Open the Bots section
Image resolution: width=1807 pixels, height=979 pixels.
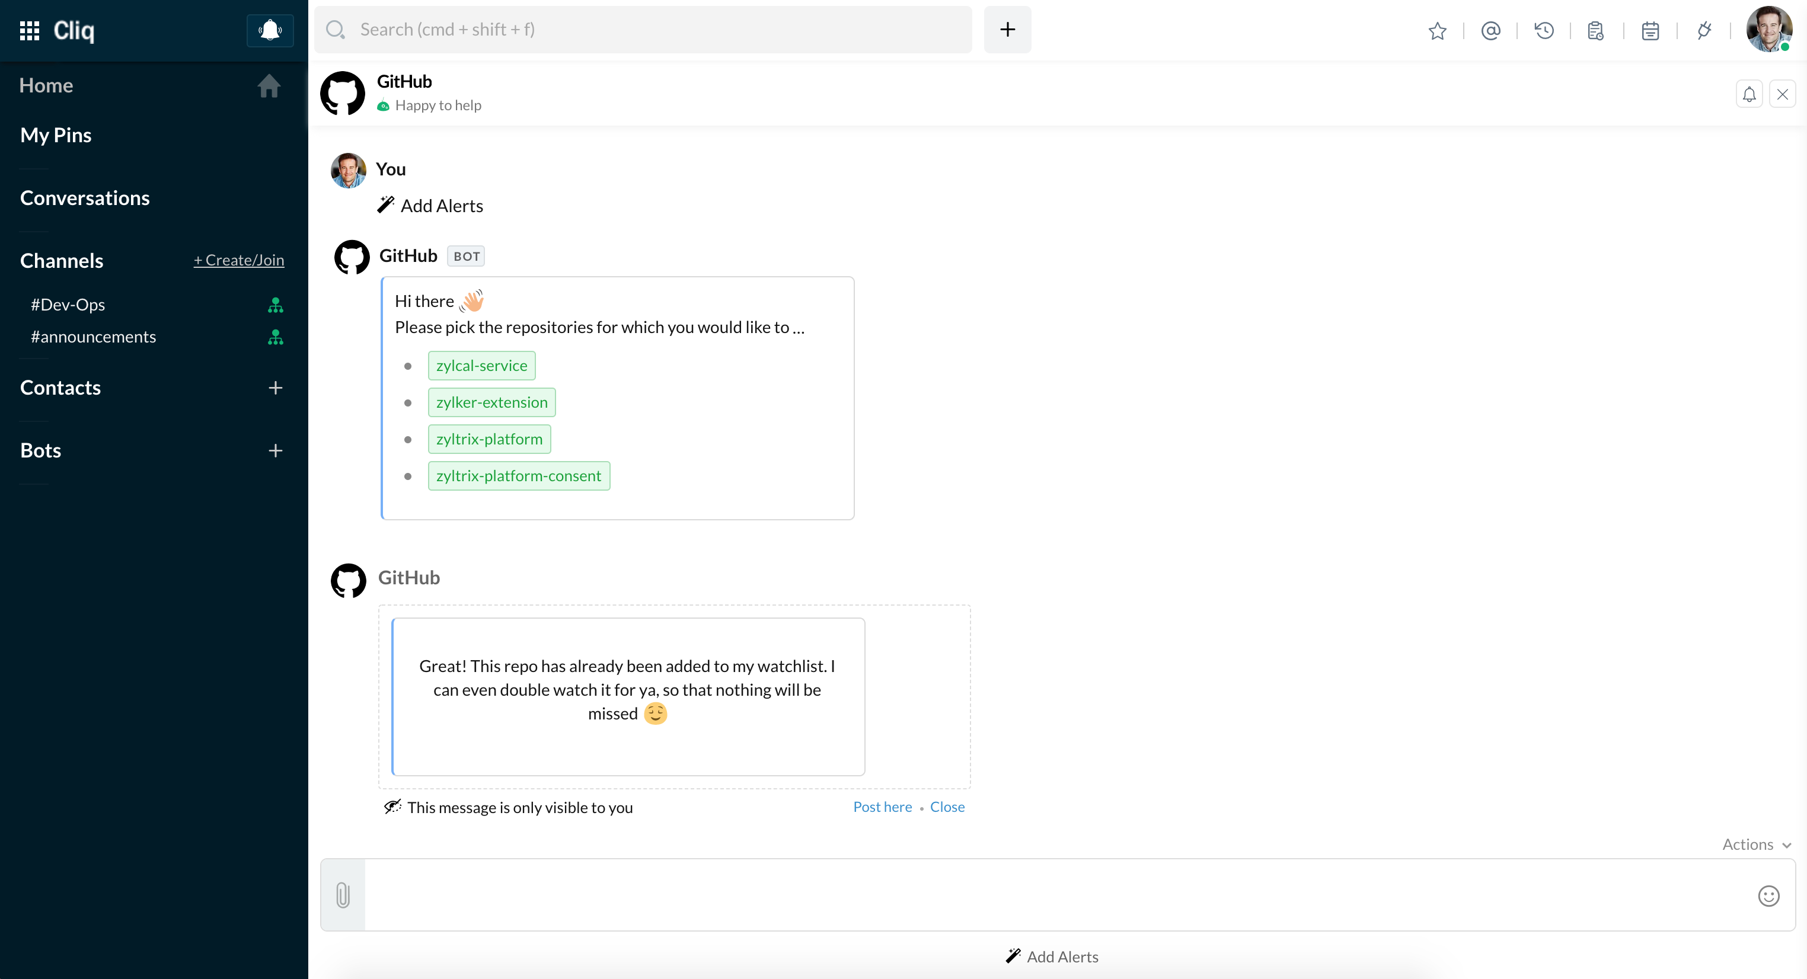(41, 450)
